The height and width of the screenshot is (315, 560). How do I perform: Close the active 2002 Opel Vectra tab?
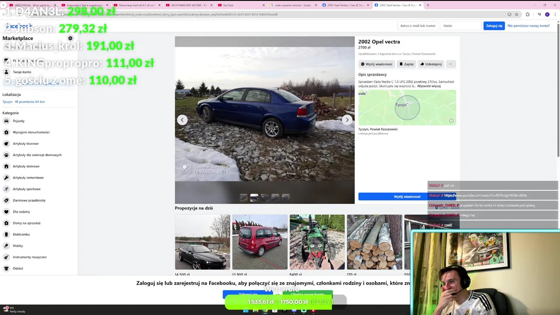click(x=420, y=5)
